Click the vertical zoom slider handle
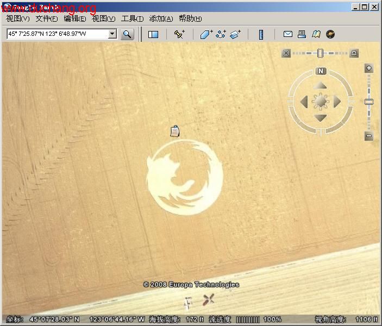This screenshot has width=382, height=326. tap(369, 102)
